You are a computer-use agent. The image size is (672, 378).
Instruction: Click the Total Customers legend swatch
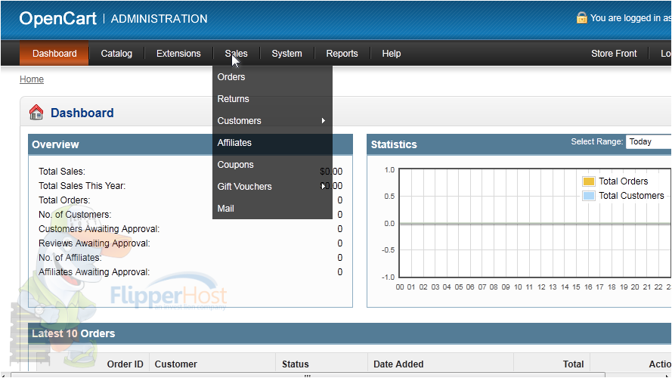point(589,196)
